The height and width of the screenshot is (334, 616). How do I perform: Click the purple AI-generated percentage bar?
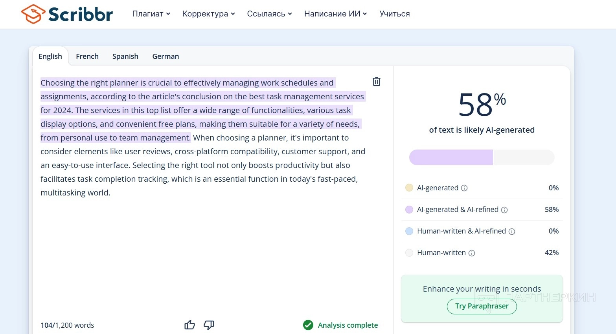point(451,157)
